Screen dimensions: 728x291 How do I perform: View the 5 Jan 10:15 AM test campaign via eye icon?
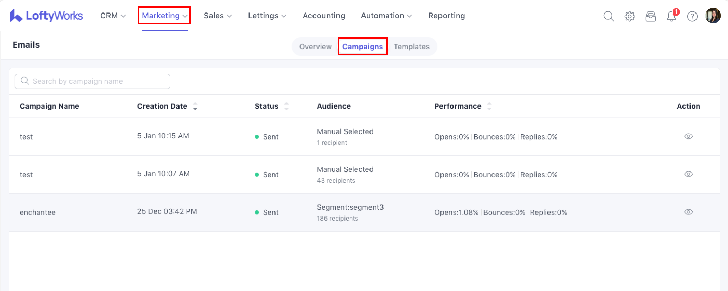tap(688, 136)
